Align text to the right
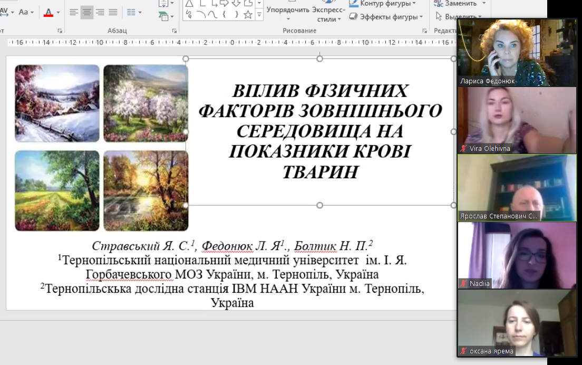The height and width of the screenshot is (365, 582). tap(100, 12)
